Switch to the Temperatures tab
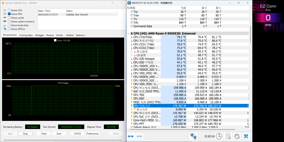 (x=10, y=35)
